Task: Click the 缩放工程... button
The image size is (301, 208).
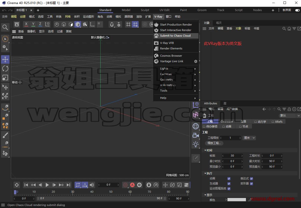Action: point(214,143)
